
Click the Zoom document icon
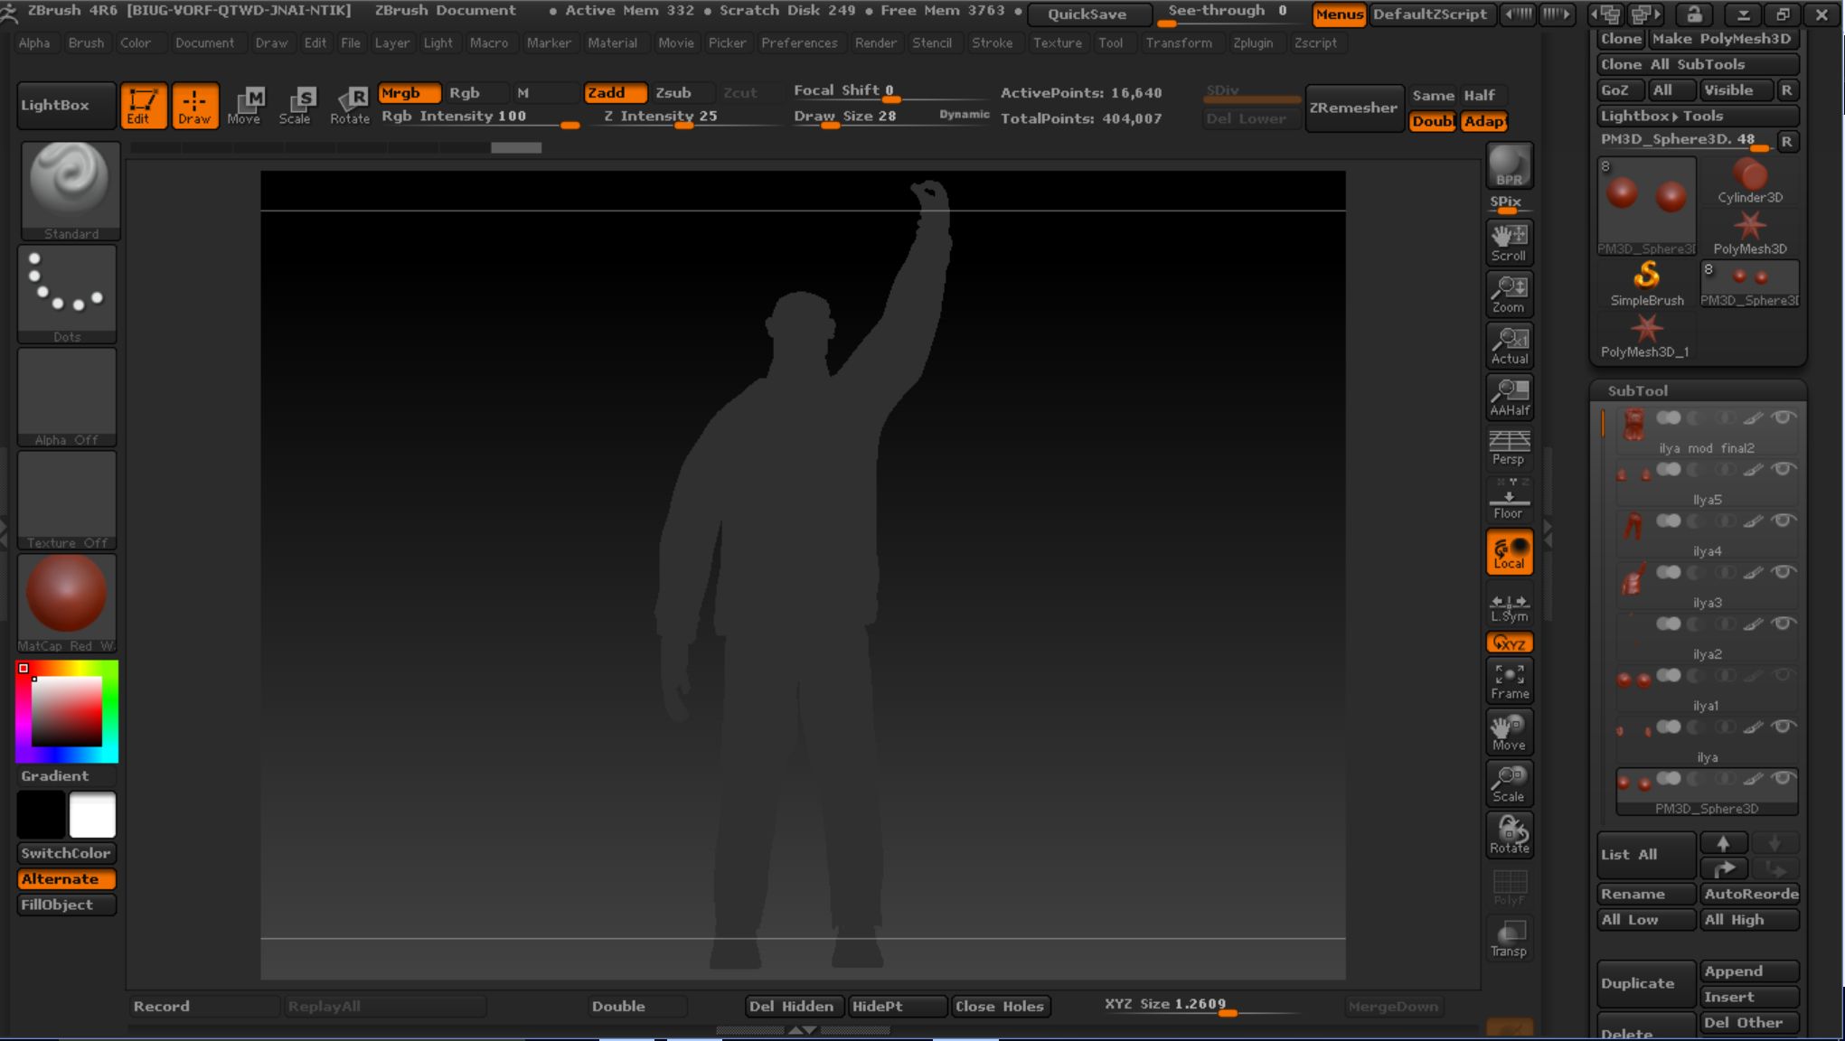(1510, 294)
